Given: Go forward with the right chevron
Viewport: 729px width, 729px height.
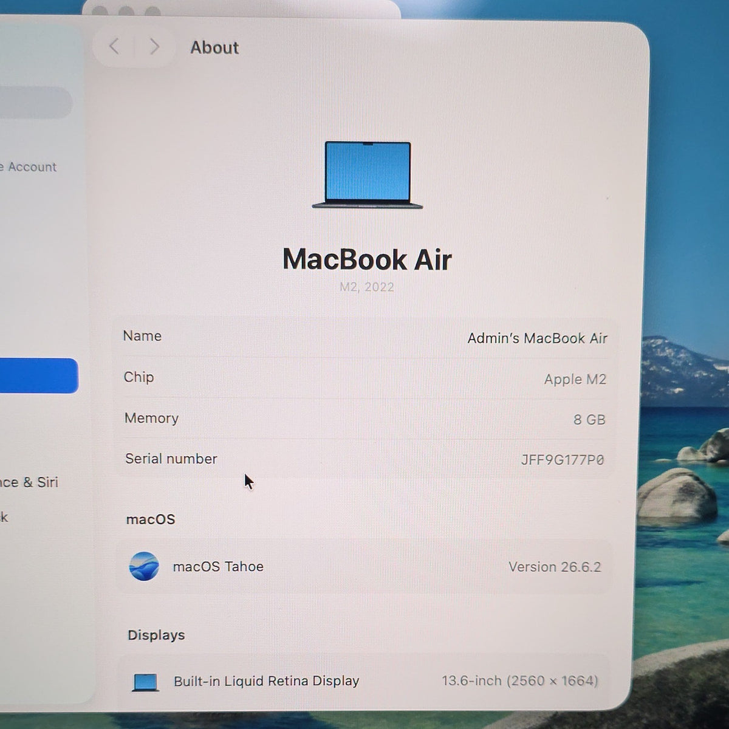Looking at the screenshot, I should coord(154,46).
